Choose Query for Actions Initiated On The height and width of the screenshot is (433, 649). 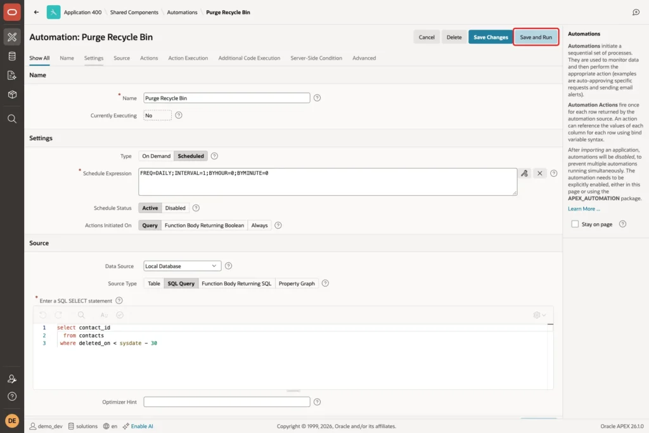coord(150,225)
